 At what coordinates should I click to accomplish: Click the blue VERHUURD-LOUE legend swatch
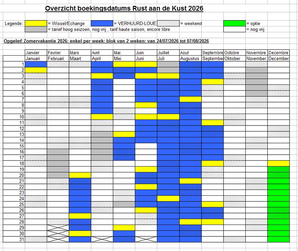tap(102, 23)
